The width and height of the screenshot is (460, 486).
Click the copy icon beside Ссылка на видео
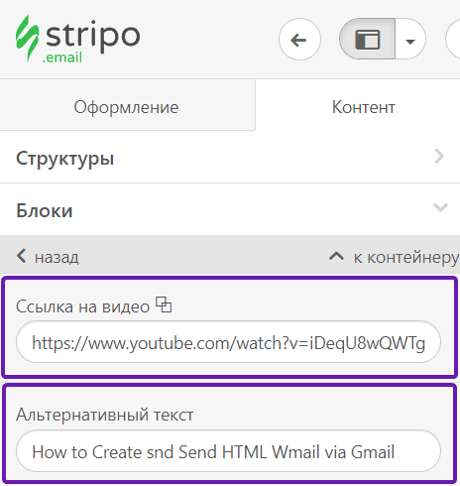coord(164,304)
